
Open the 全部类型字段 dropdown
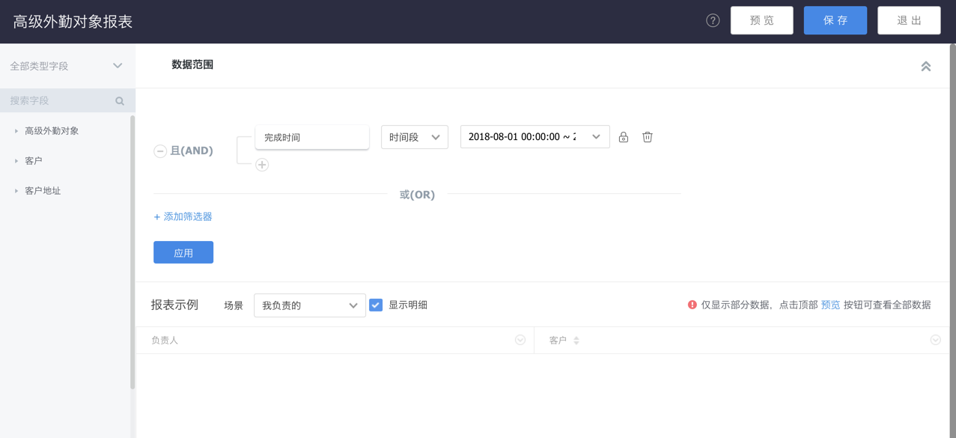(67, 66)
